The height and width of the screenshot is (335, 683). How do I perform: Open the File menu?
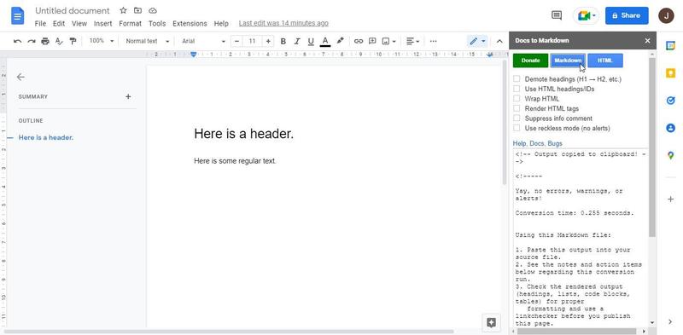(x=40, y=24)
